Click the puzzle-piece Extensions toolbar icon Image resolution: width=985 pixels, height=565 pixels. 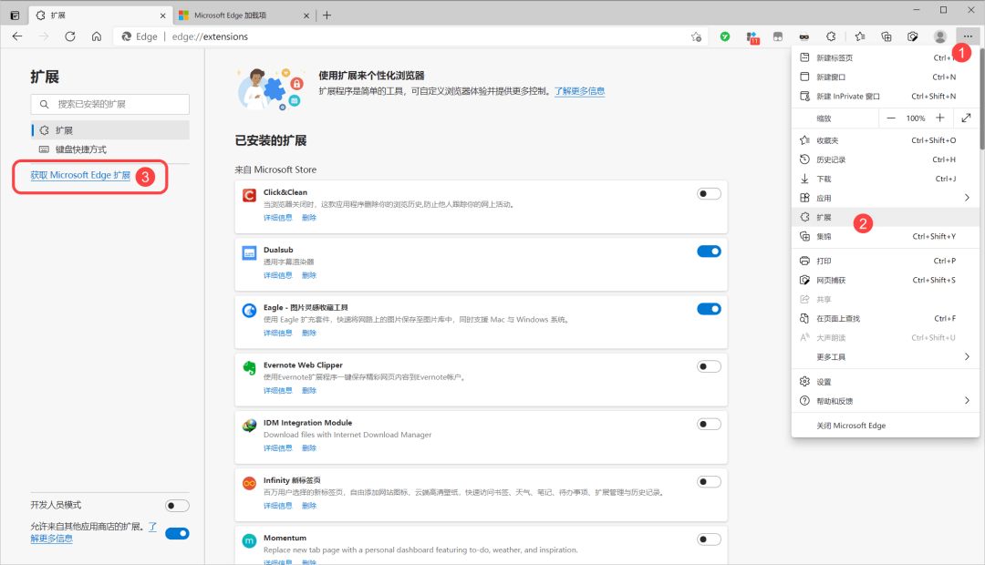(831, 36)
